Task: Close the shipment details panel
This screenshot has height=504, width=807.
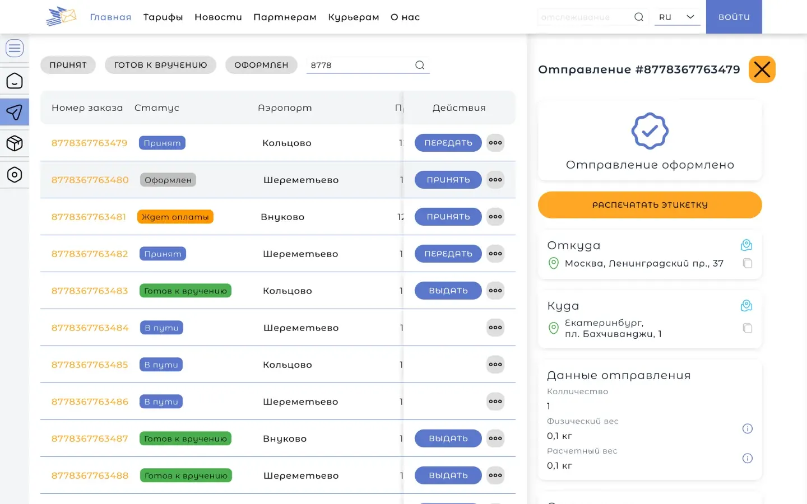Action: [762, 69]
